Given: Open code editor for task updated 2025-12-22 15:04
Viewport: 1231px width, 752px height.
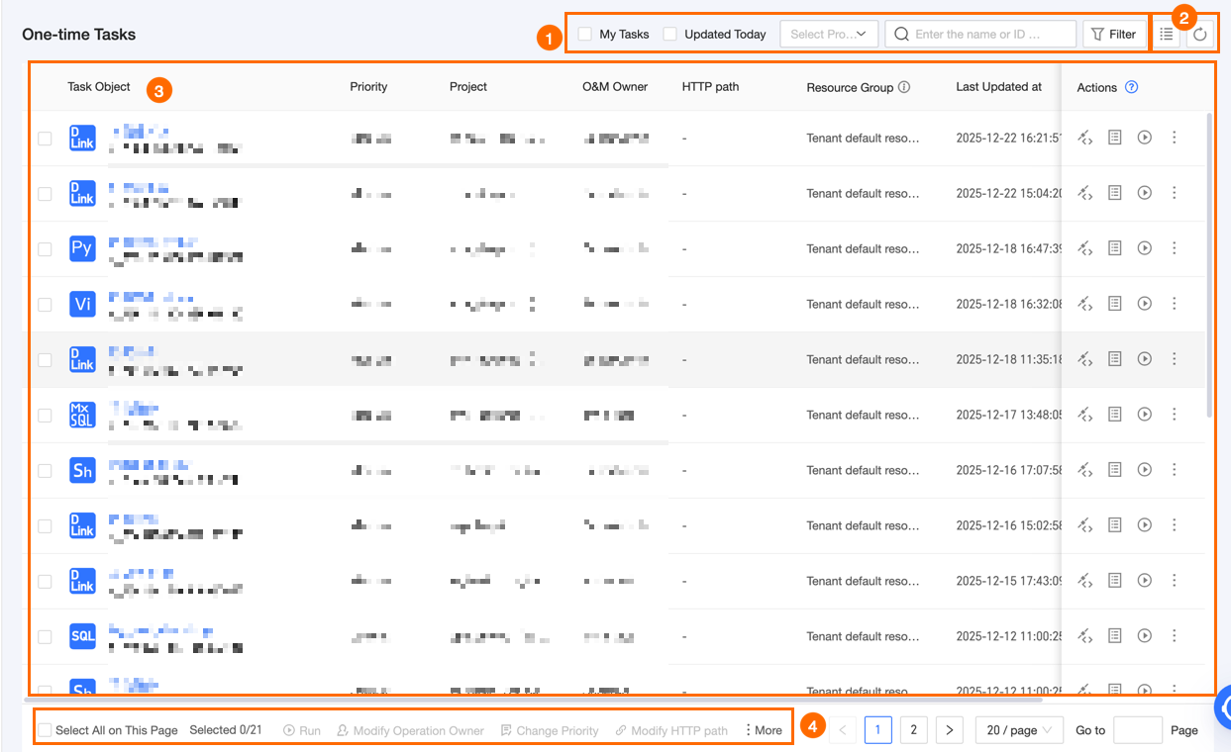Looking at the screenshot, I should click(x=1085, y=193).
